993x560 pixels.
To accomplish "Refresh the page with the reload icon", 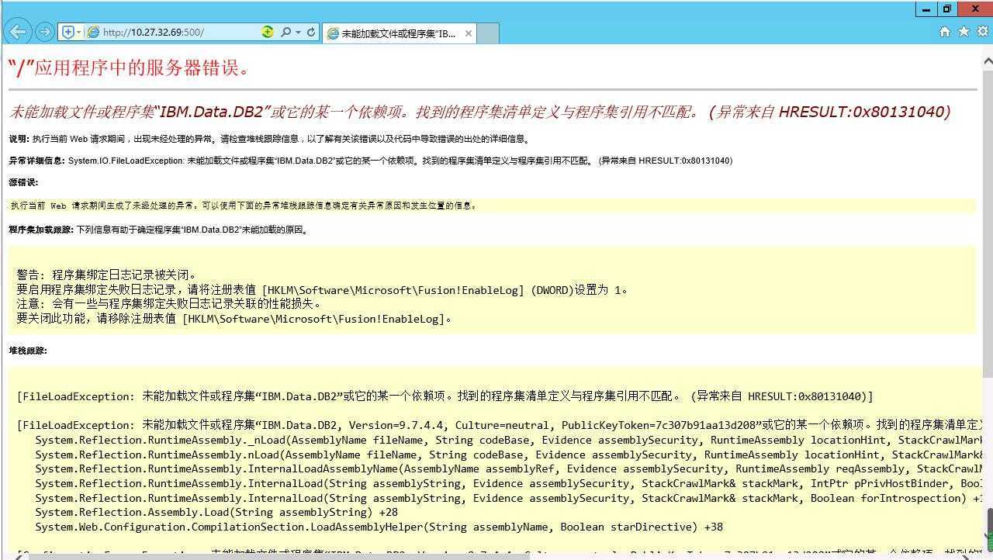I will (311, 32).
